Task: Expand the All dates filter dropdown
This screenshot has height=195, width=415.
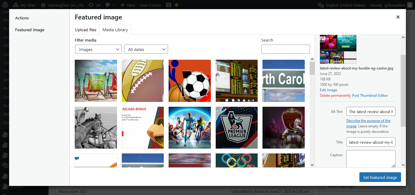Action: pyautogui.click(x=146, y=49)
